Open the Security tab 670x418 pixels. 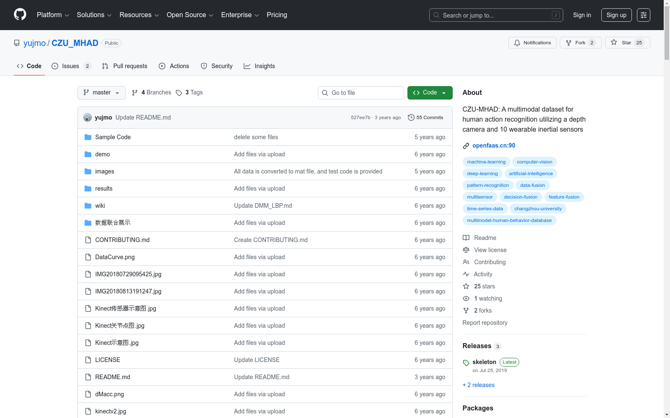click(217, 66)
